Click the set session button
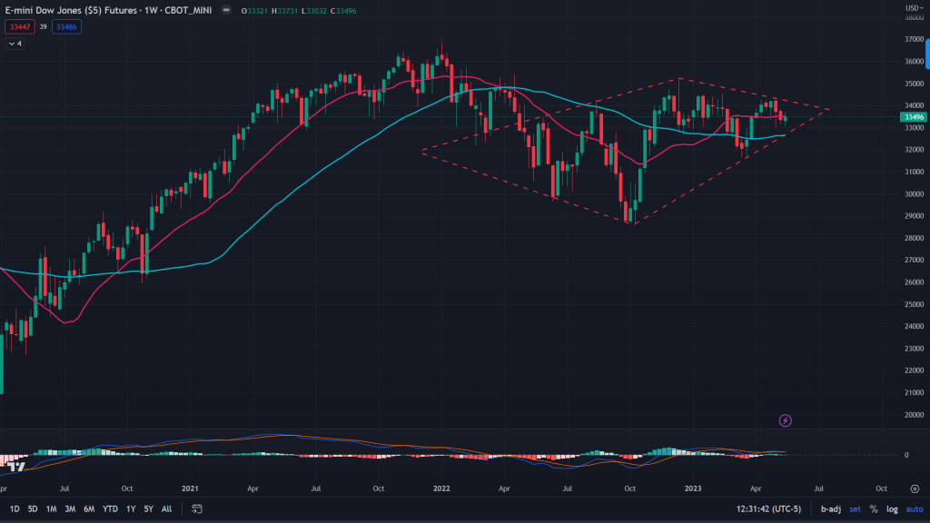Viewport: 930px width, 523px height. pyautogui.click(x=856, y=509)
